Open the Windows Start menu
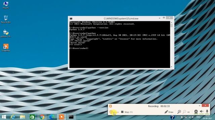Image resolution: width=215 pixels, height=120 pixels. point(4,117)
